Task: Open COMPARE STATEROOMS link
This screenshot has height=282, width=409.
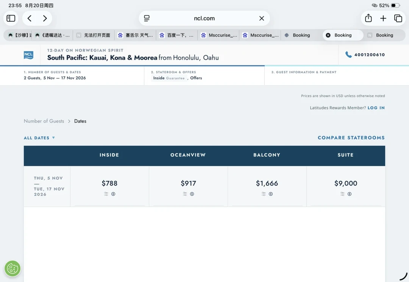Action: (x=351, y=138)
